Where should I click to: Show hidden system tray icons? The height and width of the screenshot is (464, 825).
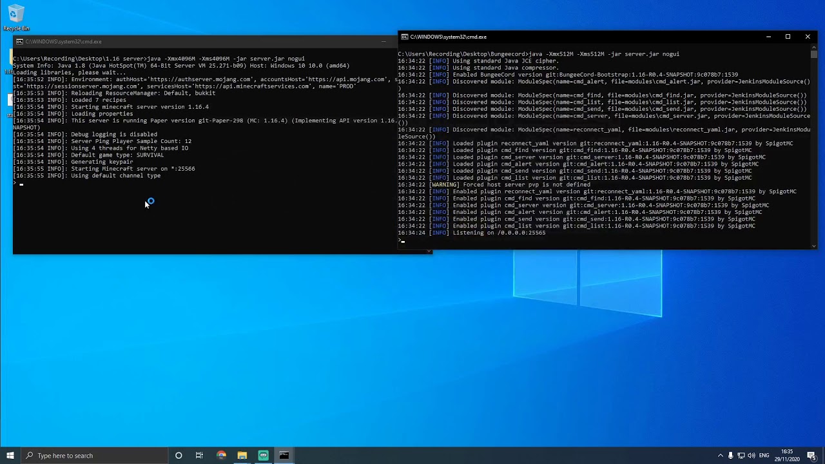tap(720, 456)
